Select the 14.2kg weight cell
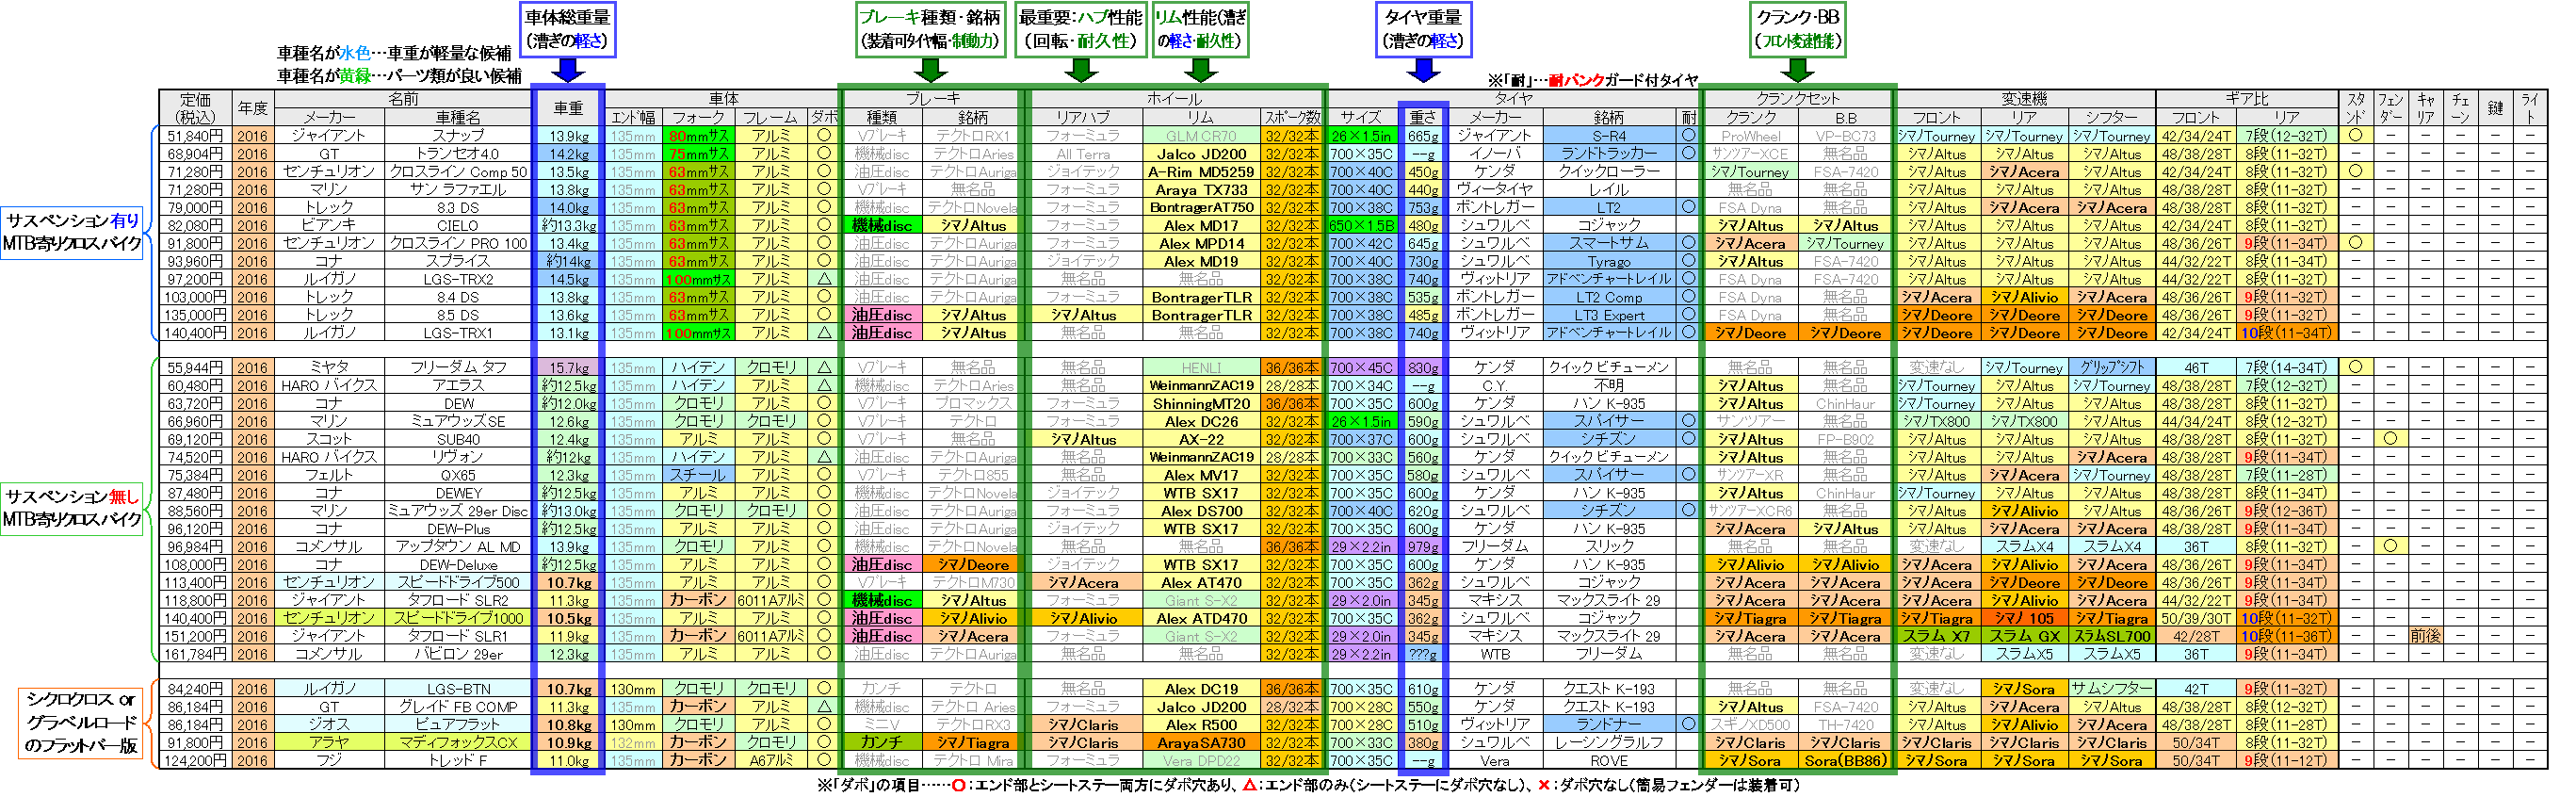Image resolution: width=2576 pixels, height=797 pixels. 568,154
